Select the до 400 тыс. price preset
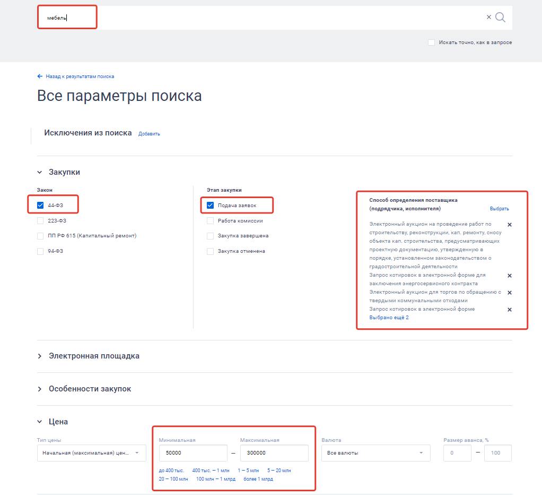 (171, 471)
